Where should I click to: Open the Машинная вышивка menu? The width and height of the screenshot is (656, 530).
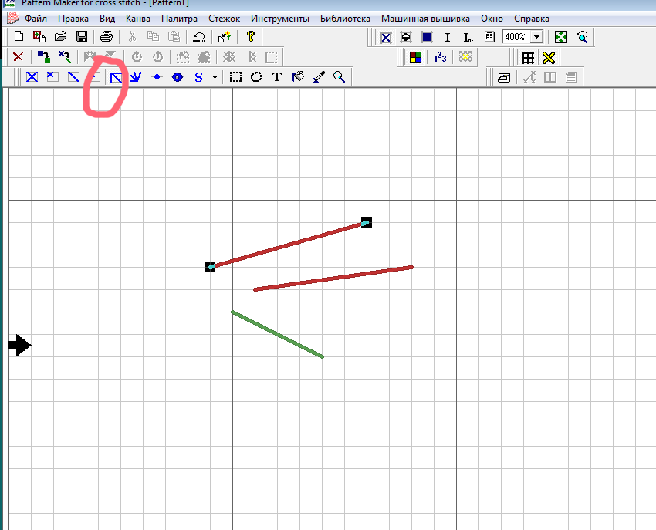425,18
